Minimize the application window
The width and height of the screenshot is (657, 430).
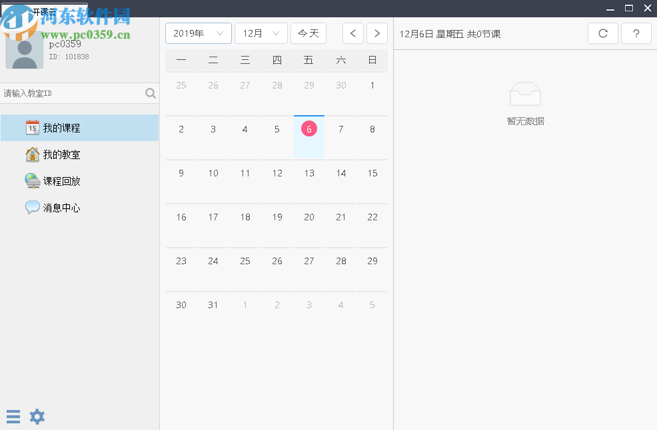[610, 9]
